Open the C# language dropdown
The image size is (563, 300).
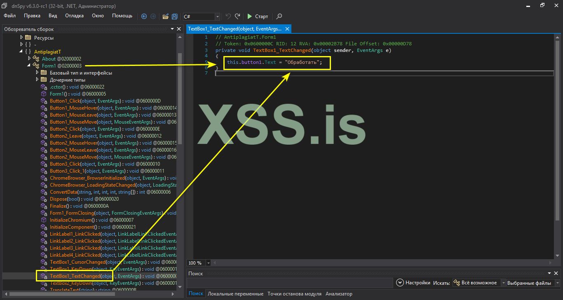[217, 17]
